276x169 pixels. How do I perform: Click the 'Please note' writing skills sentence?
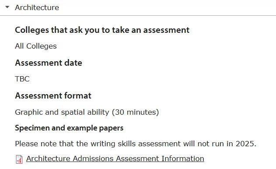point(136,144)
